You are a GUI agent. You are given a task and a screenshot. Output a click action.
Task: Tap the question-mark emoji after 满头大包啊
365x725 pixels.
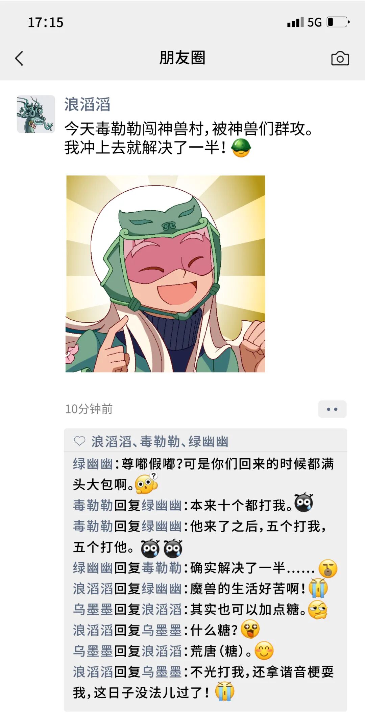click(x=146, y=483)
